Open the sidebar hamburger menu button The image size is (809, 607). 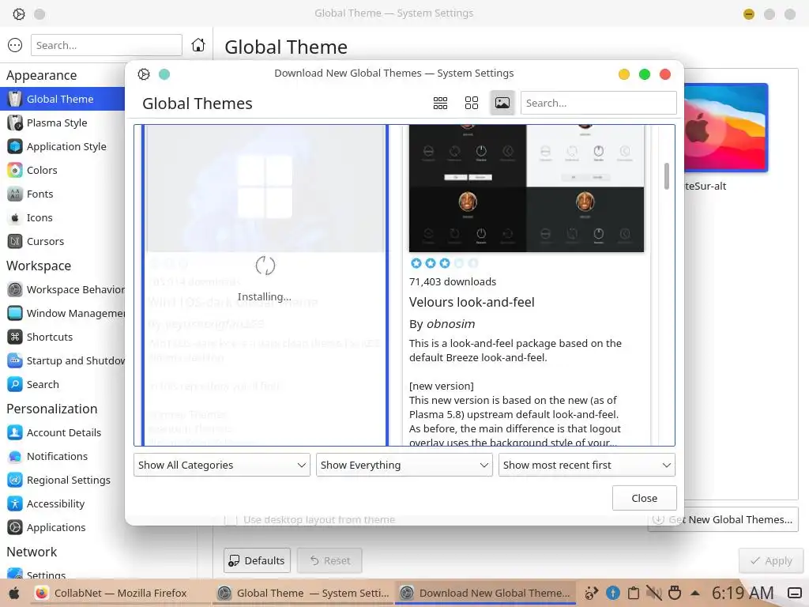(15, 45)
